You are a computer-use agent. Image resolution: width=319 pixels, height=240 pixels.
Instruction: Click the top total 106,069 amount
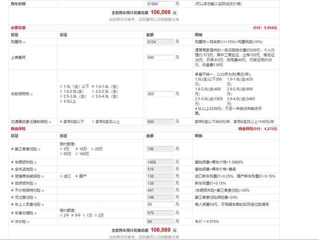point(160,12)
